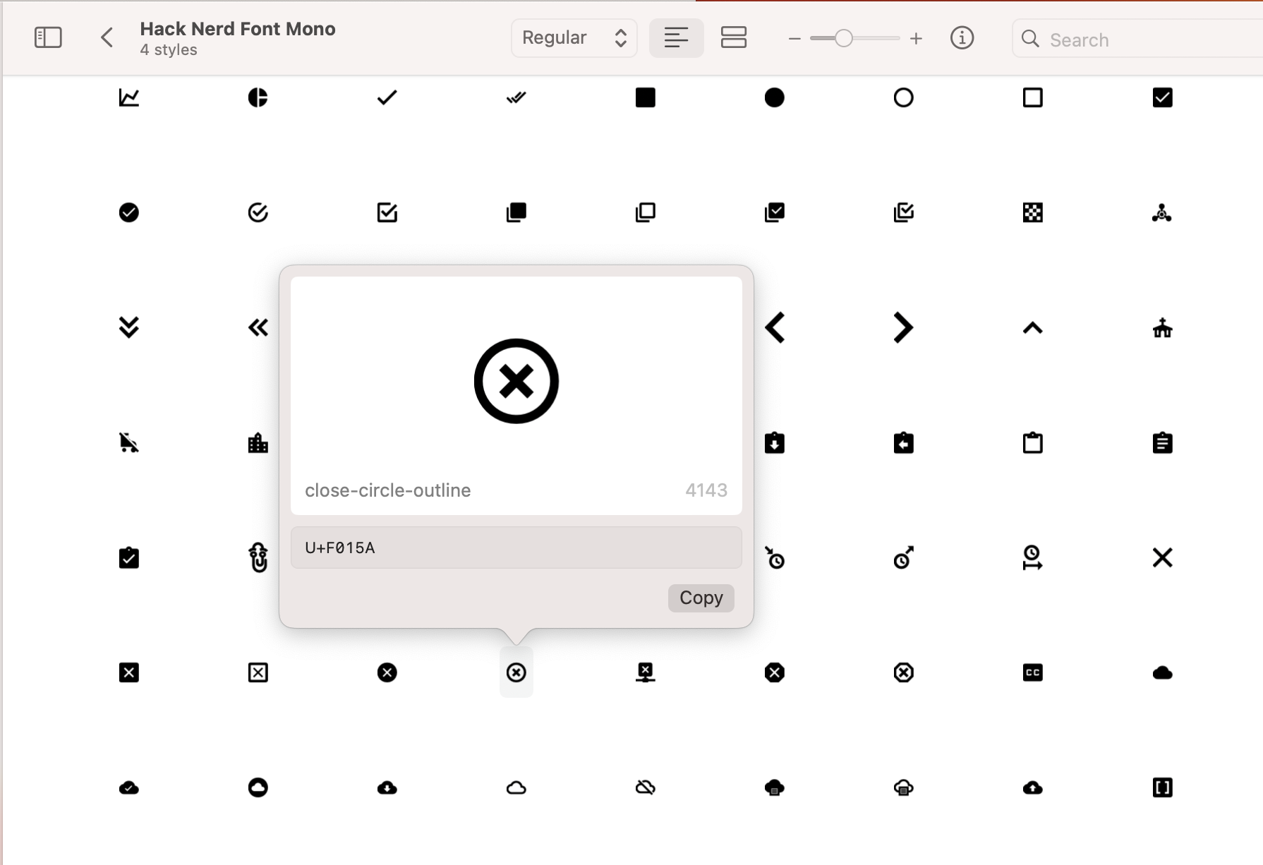Click the clipboard glyph
This screenshot has width=1263, height=865.
1032,442
